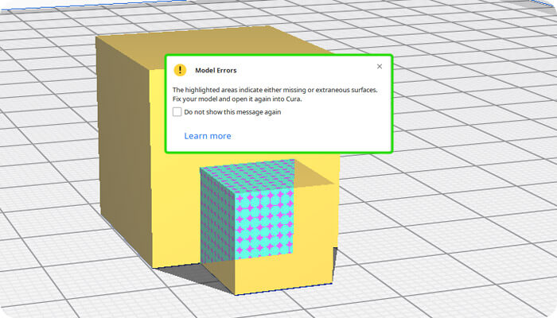This screenshot has height=318, width=557.
Task: Select the cyan highlighted error cube
Action: (247, 211)
